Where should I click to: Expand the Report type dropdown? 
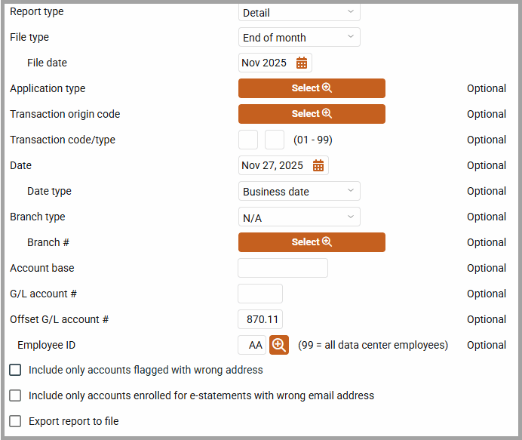(x=299, y=12)
